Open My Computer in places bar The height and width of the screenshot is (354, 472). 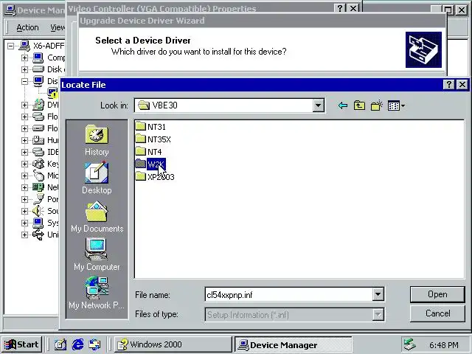(x=97, y=254)
